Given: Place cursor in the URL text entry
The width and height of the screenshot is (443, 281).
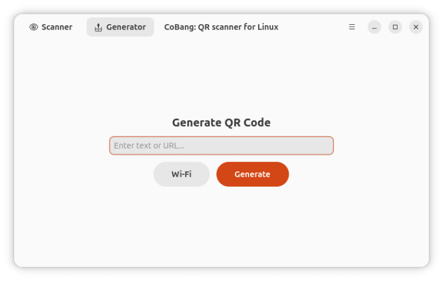Looking at the screenshot, I should 221,146.
